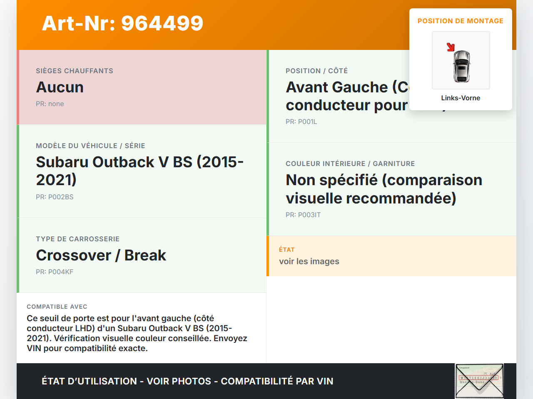Click the orange 'ÉTAT' label
This screenshot has height=399, width=533.
[287, 250]
